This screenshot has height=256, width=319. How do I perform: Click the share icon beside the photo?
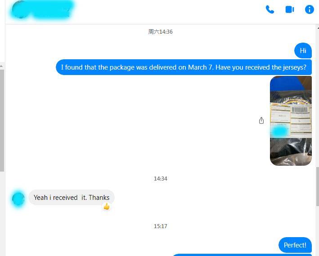coord(261,120)
